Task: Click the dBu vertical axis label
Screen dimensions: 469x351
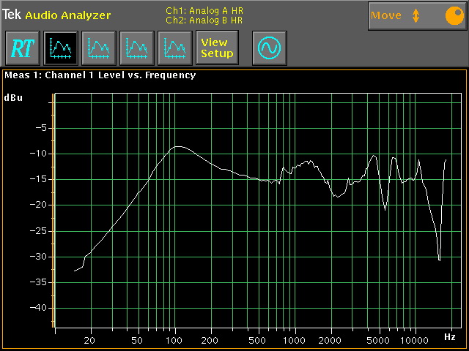Action: pyautogui.click(x=13, y=97)
